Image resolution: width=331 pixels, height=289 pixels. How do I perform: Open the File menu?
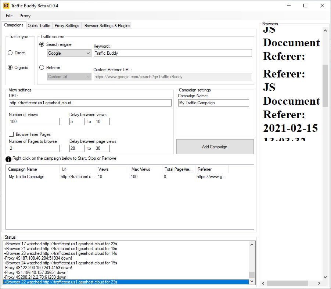pyautogui.click(x=9, y=16)
